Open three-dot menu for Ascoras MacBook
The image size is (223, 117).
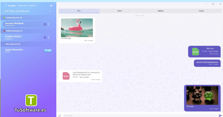tap(49, 24)
